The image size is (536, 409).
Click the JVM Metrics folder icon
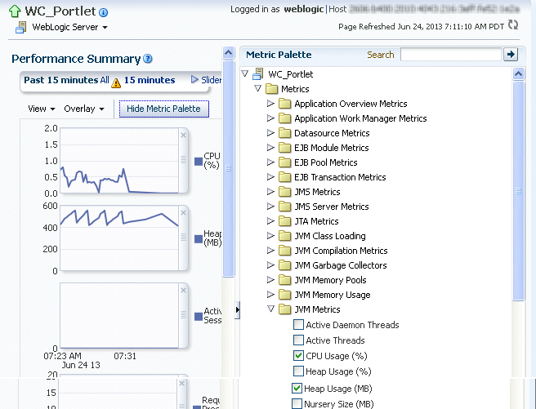pos(284,309)
